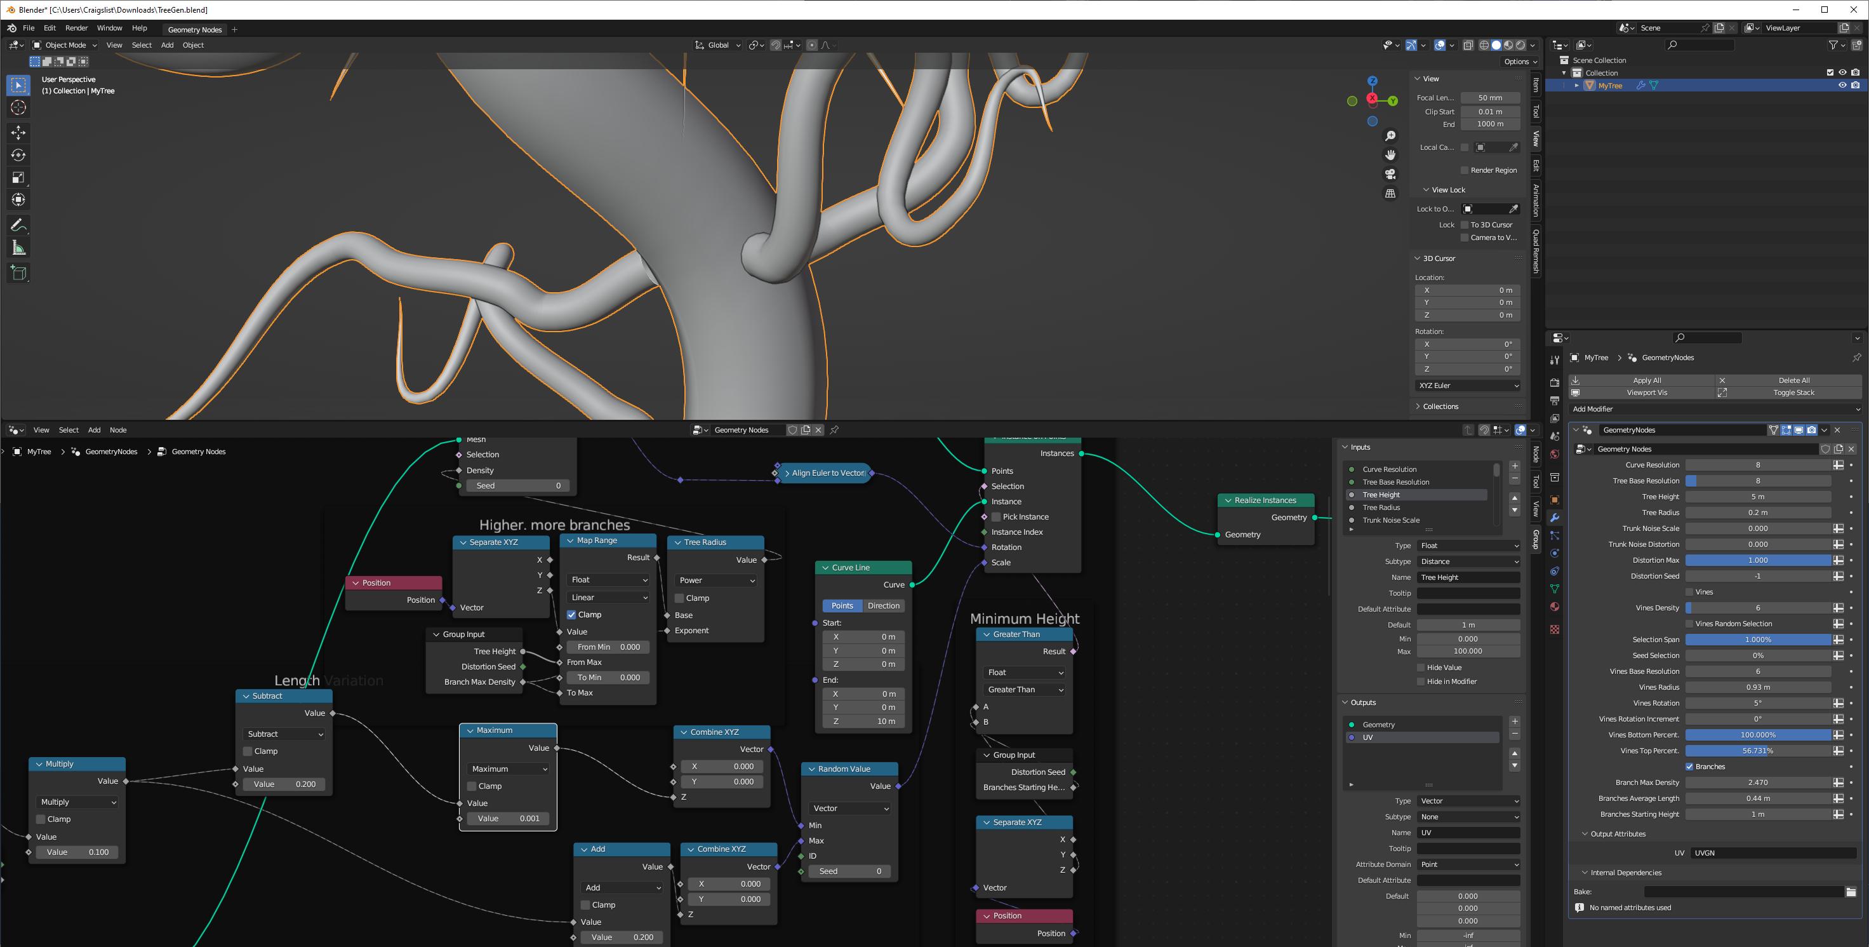Select the Geometry Nodes workspace tab
This screenshot has width=1869, height=947.
194,29
